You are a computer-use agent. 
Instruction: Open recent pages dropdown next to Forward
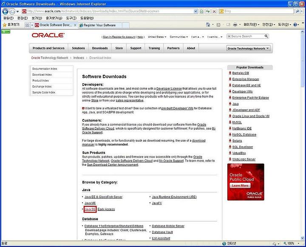click(x=17, y=11)
